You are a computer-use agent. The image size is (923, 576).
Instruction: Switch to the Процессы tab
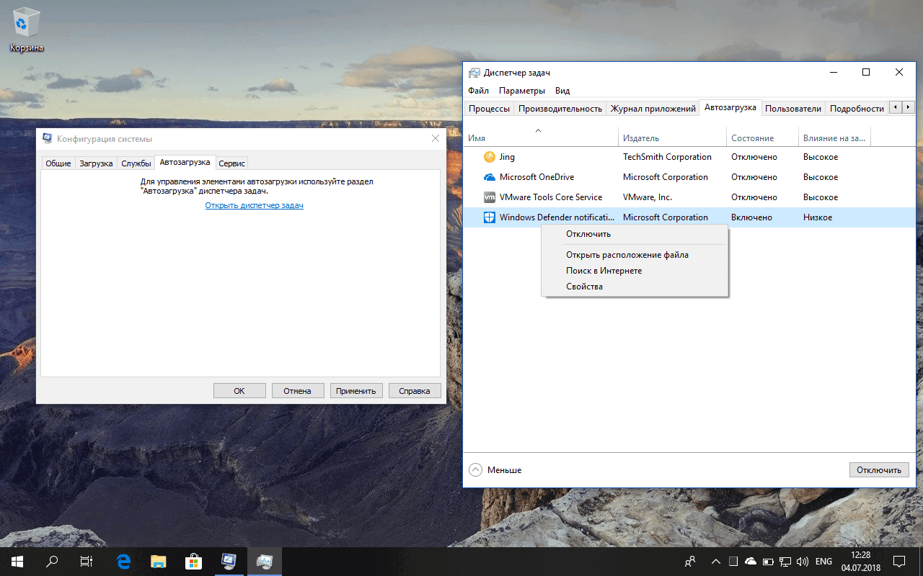489,109
